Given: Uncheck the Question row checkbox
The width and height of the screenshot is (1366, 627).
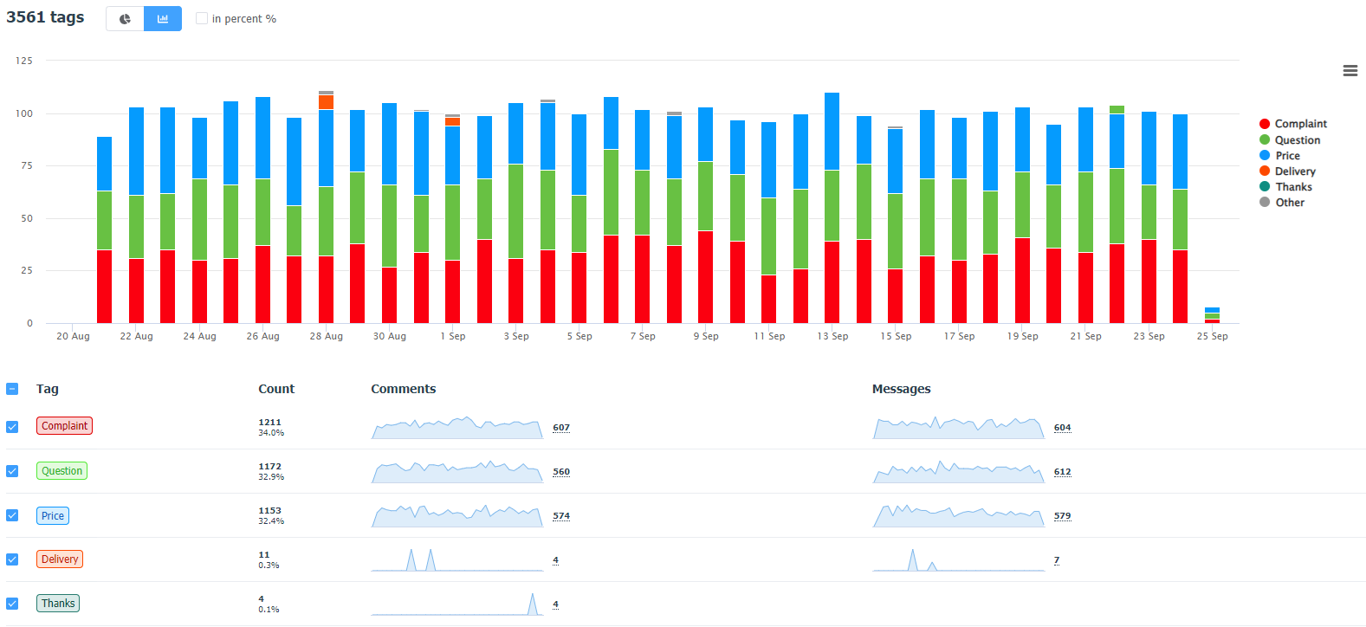Looking at the screenshot, I should [x=12, y=471].
